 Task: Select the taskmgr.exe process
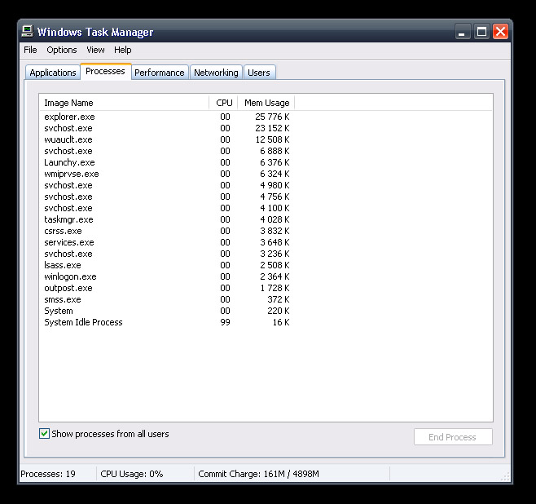[167, 219]
